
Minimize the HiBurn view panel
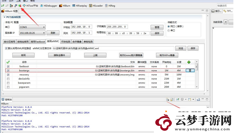coord(203,10)
